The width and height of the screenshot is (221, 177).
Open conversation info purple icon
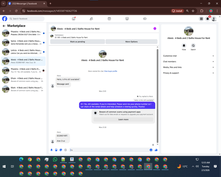(155, 29)
